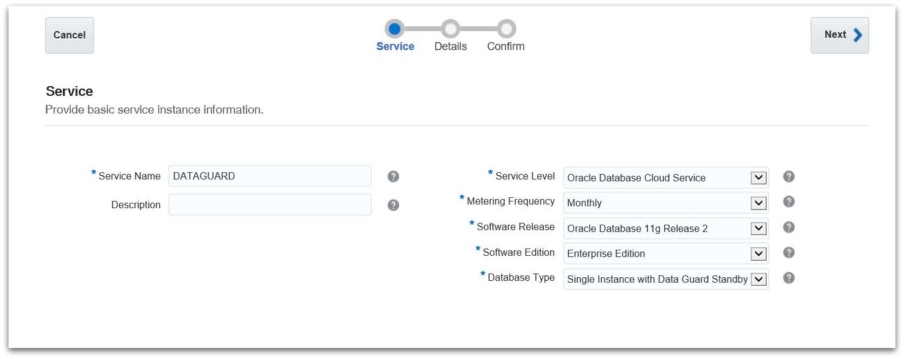Jump to the Details step
The height and width of the screenshot is (359, 904).
pyautogui.click(x=450, y=29)
